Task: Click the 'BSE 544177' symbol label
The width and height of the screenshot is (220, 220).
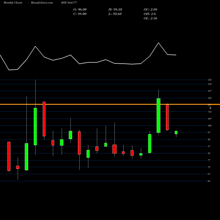Action: 69,3
